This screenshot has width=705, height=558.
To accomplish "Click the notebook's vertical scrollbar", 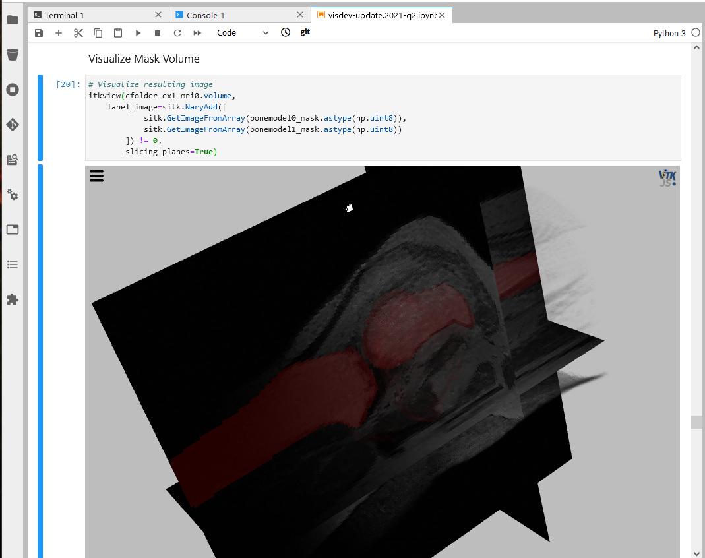I will 697,422.
